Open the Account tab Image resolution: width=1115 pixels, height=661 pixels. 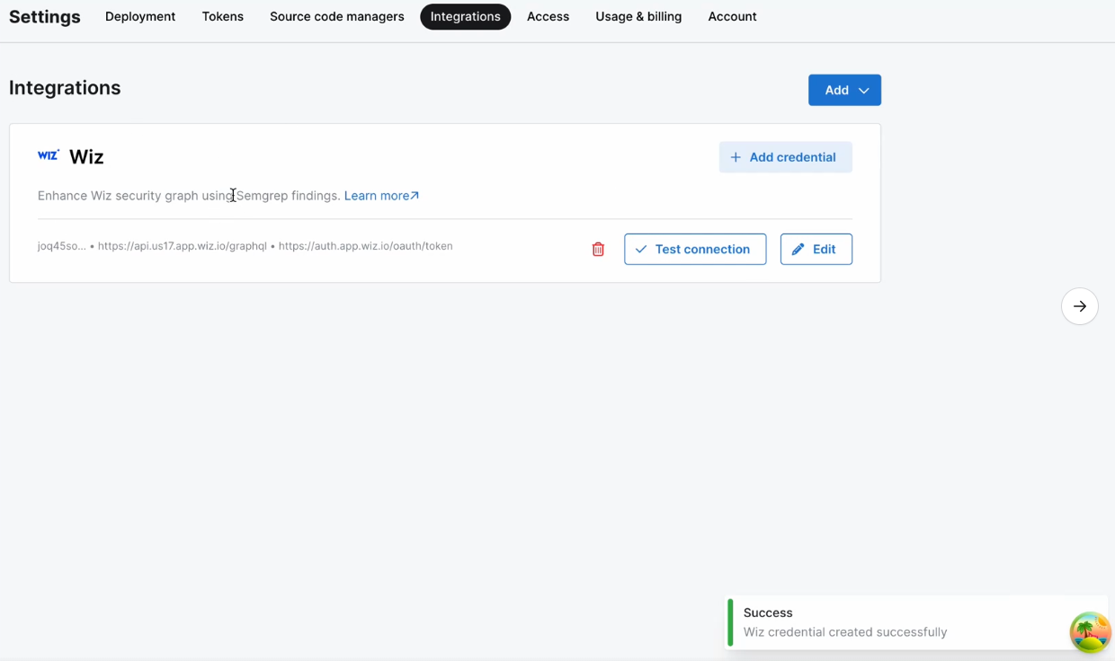[x=732, y=16]
